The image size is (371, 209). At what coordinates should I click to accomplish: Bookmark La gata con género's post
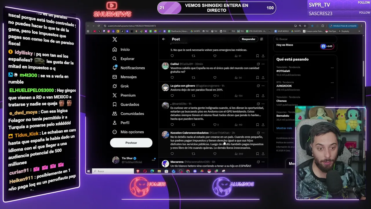pos(257,96)
